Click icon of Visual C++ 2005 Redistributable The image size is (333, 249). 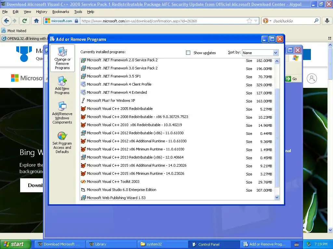tap(83, 109)
